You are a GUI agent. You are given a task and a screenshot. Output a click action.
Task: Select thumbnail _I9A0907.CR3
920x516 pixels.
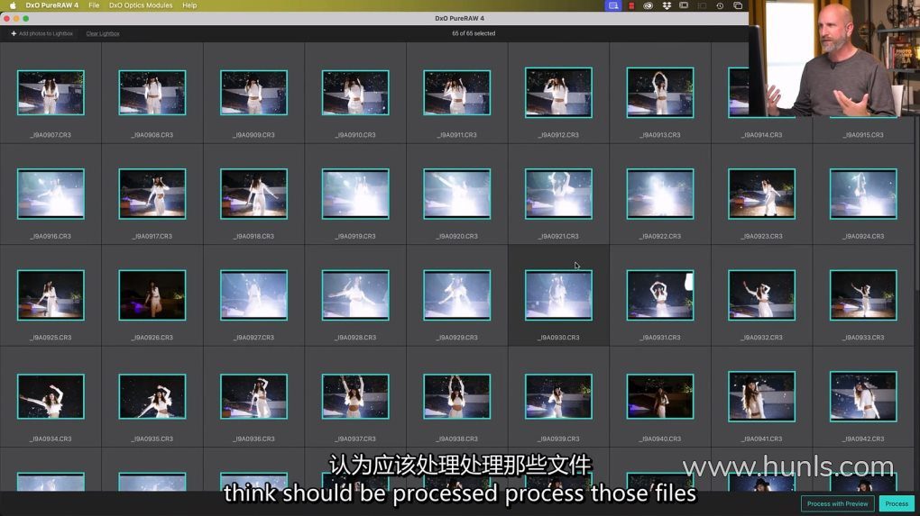click(x=51, y=93)
